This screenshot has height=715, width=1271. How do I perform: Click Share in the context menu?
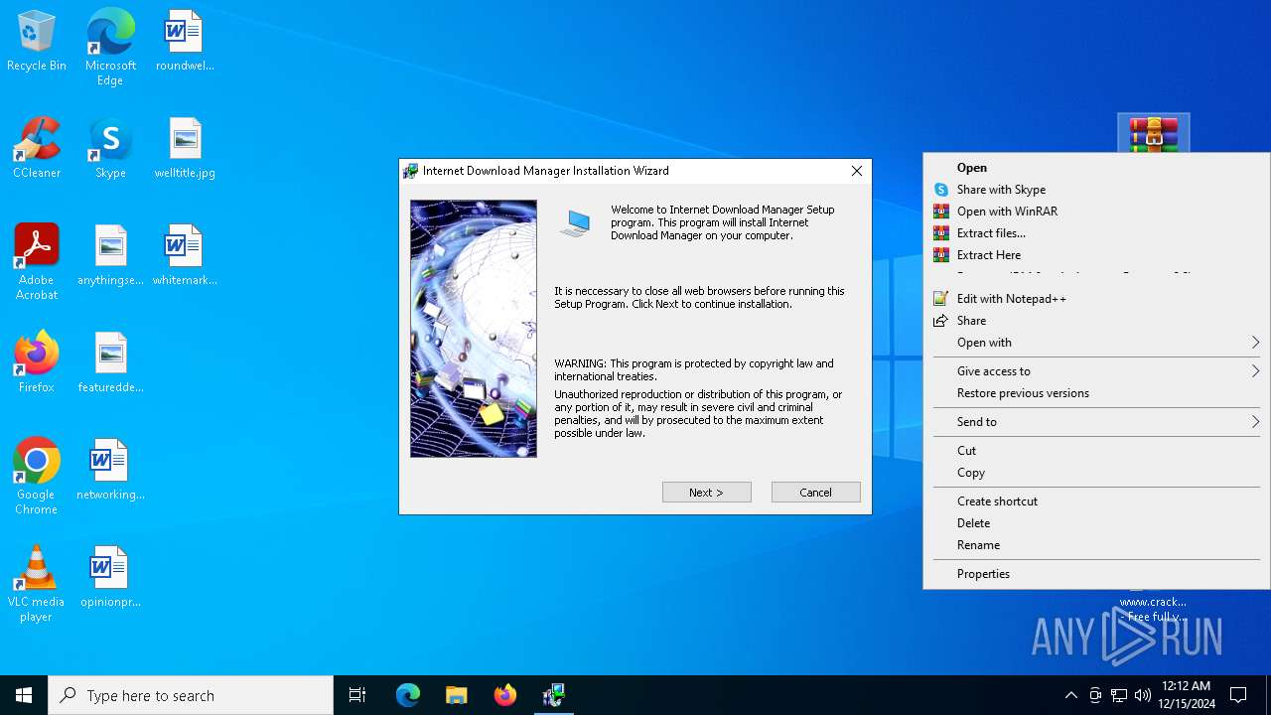pos(1097,321)
